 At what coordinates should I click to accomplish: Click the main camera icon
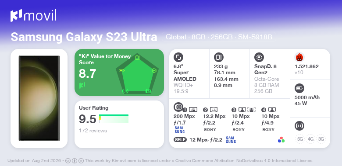178,107
